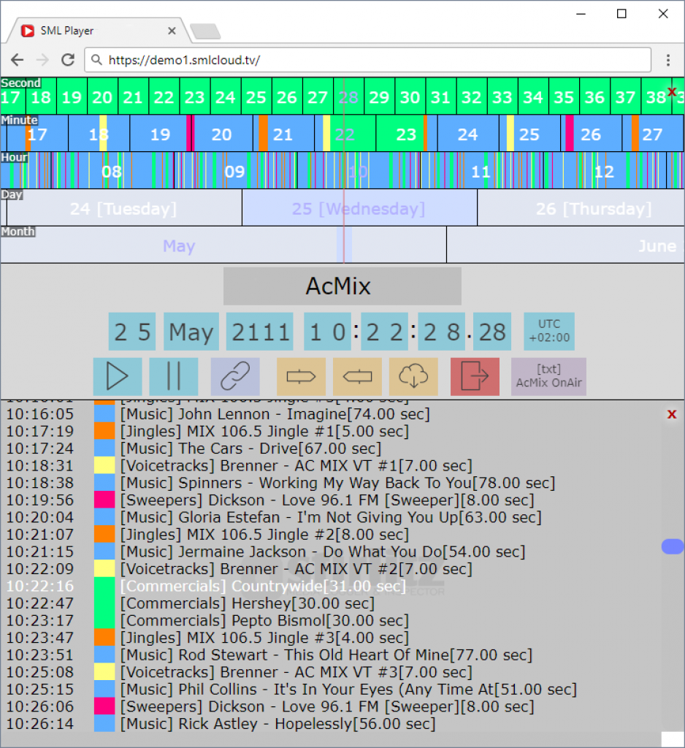Close the playlist panel with its red X

[672, 415]
